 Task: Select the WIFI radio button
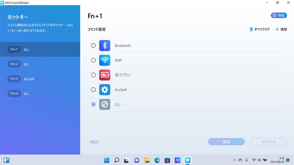coord(93,60)
